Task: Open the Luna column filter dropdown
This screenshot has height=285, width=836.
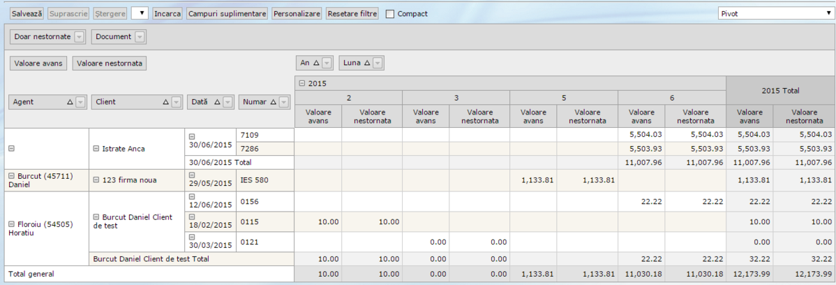Action: (x=378, y=63)
